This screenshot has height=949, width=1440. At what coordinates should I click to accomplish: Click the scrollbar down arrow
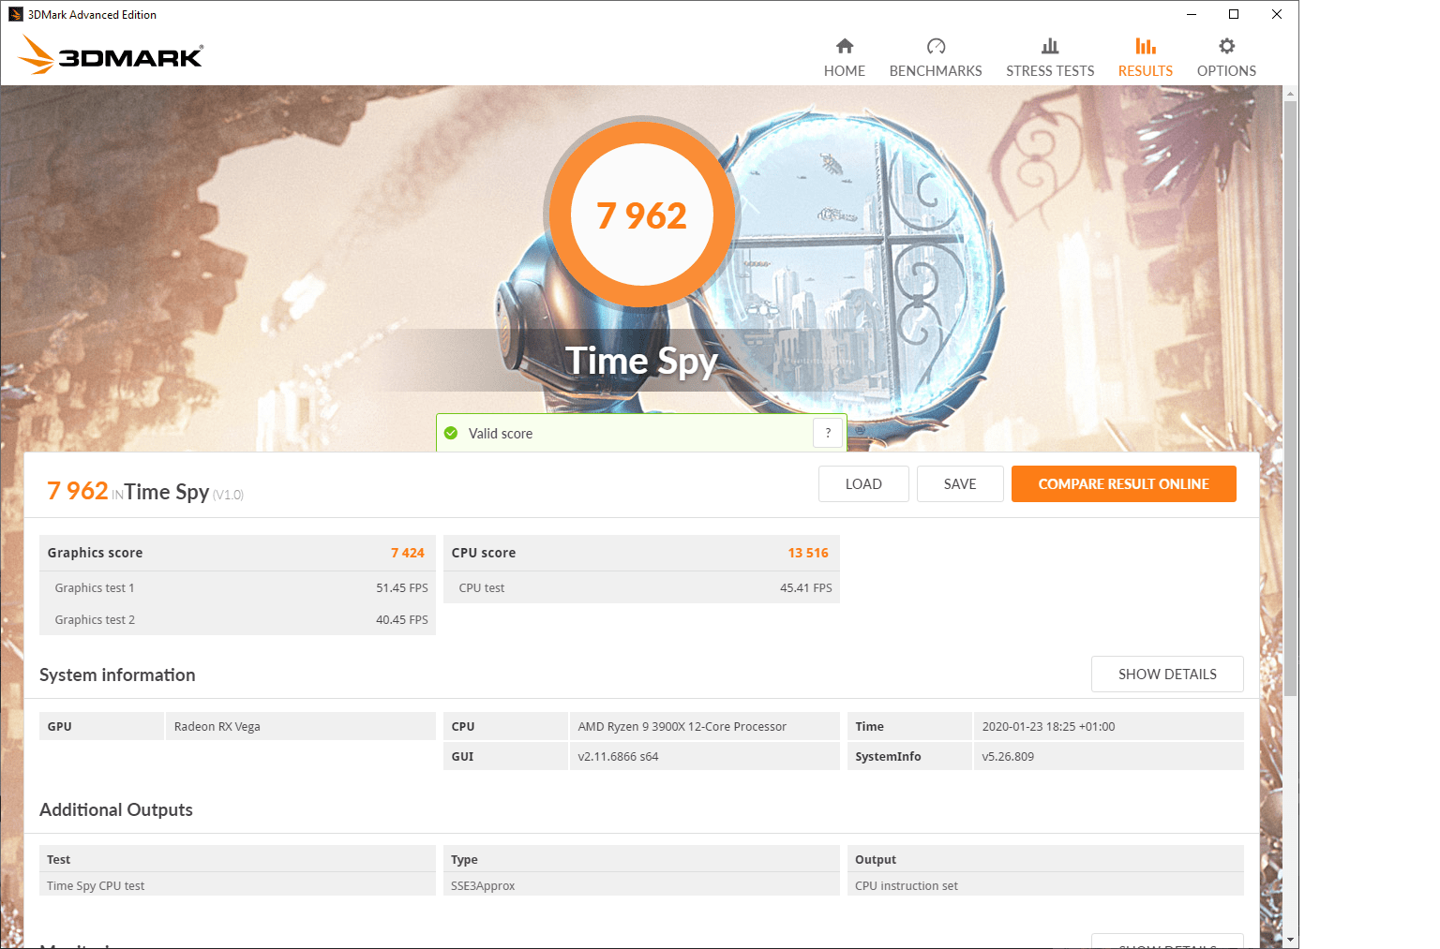(x=1291, y=940)
